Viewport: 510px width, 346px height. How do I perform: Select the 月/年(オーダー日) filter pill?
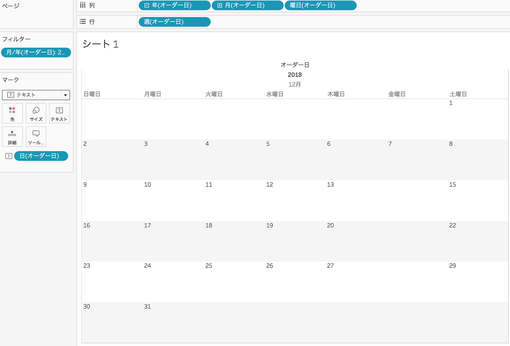point(36,52)
